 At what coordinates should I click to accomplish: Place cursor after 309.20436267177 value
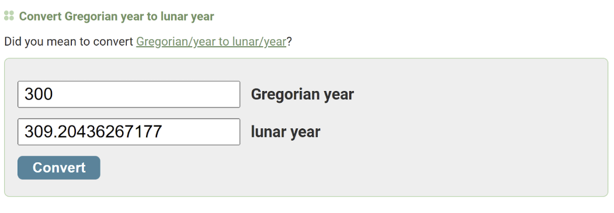pos(163,132)
